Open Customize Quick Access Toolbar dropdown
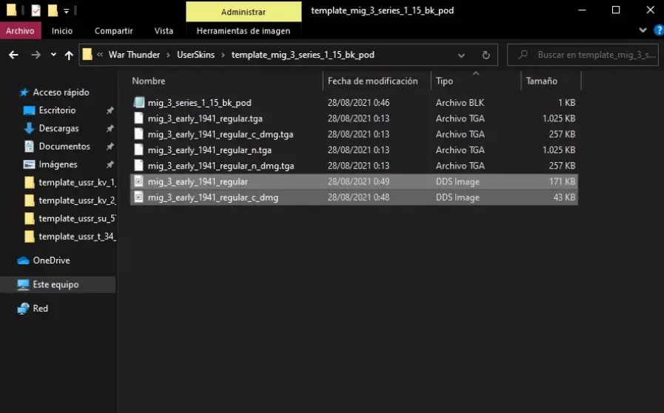 point(67,11)
